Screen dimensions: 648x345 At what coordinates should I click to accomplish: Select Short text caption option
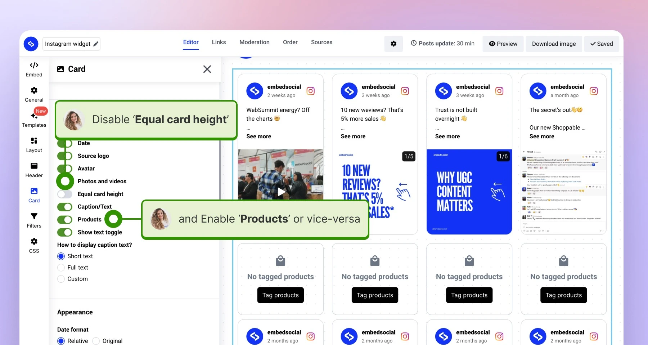(x=61, y=256)
